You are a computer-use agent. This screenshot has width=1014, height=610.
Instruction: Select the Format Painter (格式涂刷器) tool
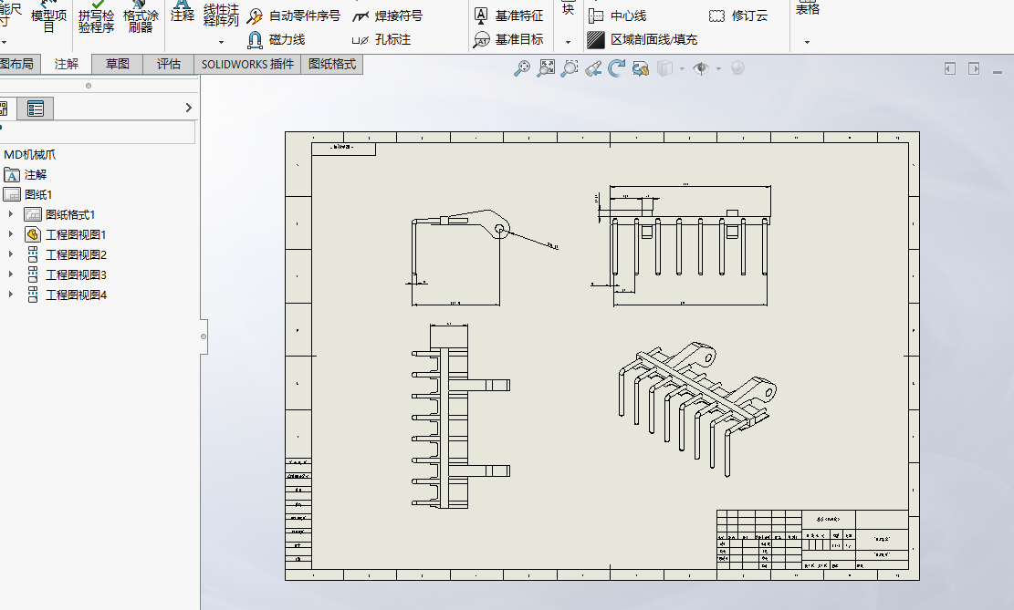141,17
